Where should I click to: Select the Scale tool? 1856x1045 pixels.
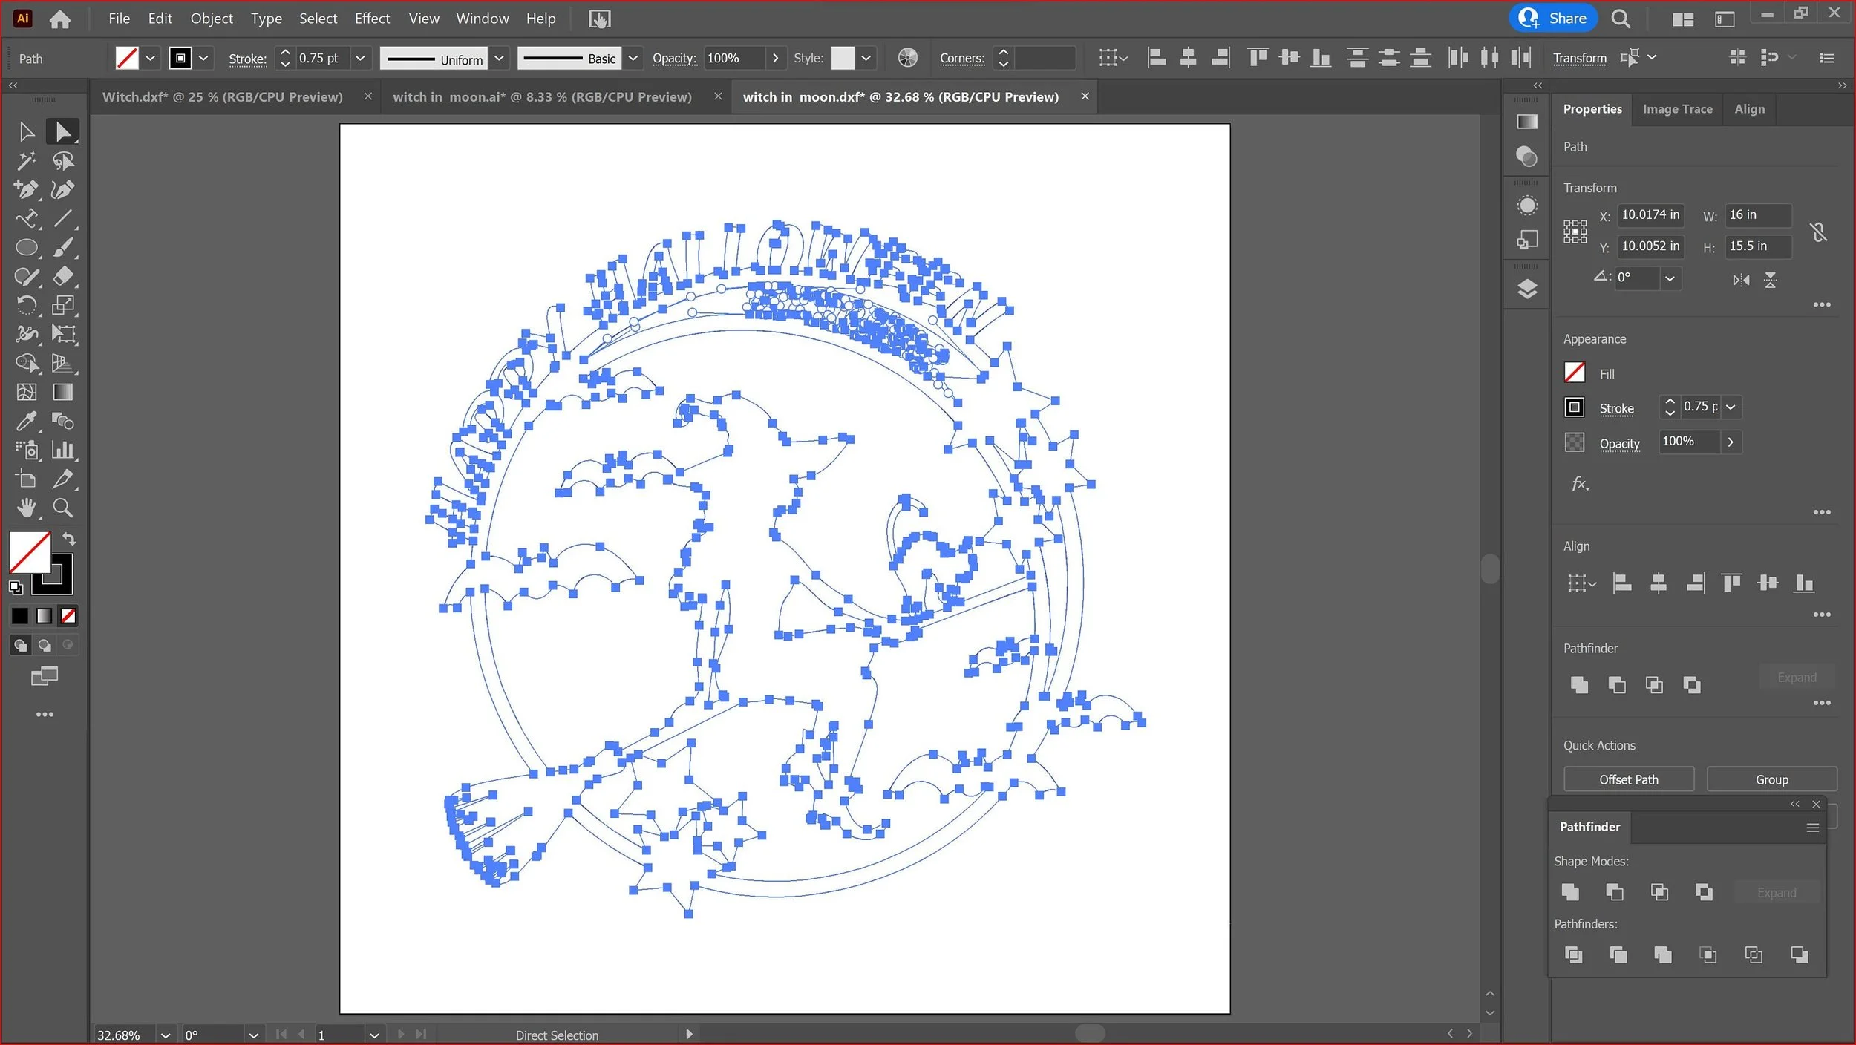point(62,305)
